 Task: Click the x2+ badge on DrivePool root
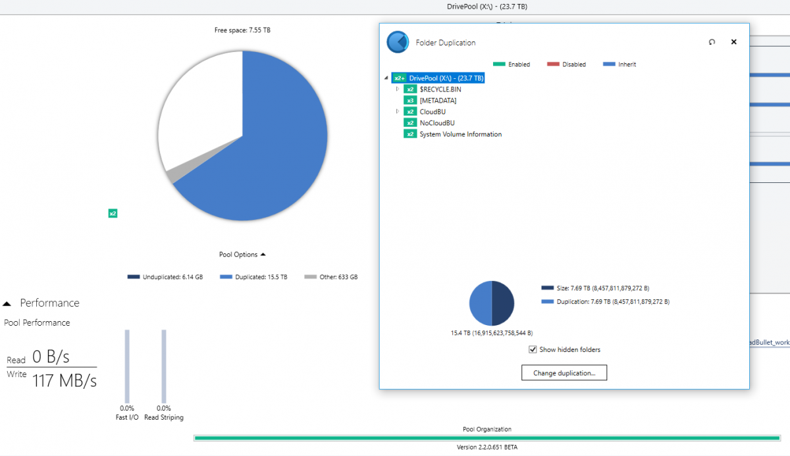tap(399, 78)
